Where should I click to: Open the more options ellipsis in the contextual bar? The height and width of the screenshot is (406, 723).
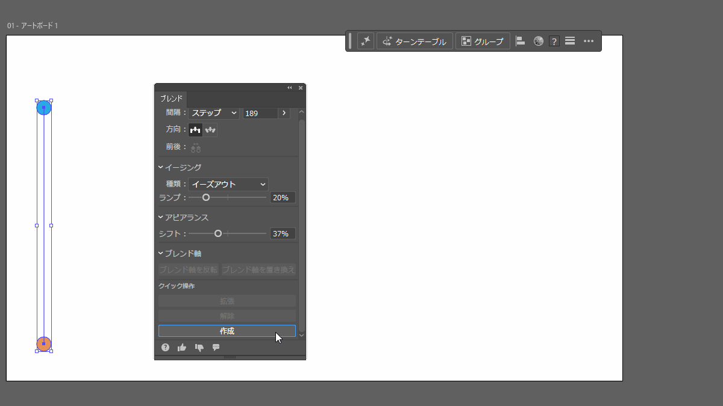(589, 41)
